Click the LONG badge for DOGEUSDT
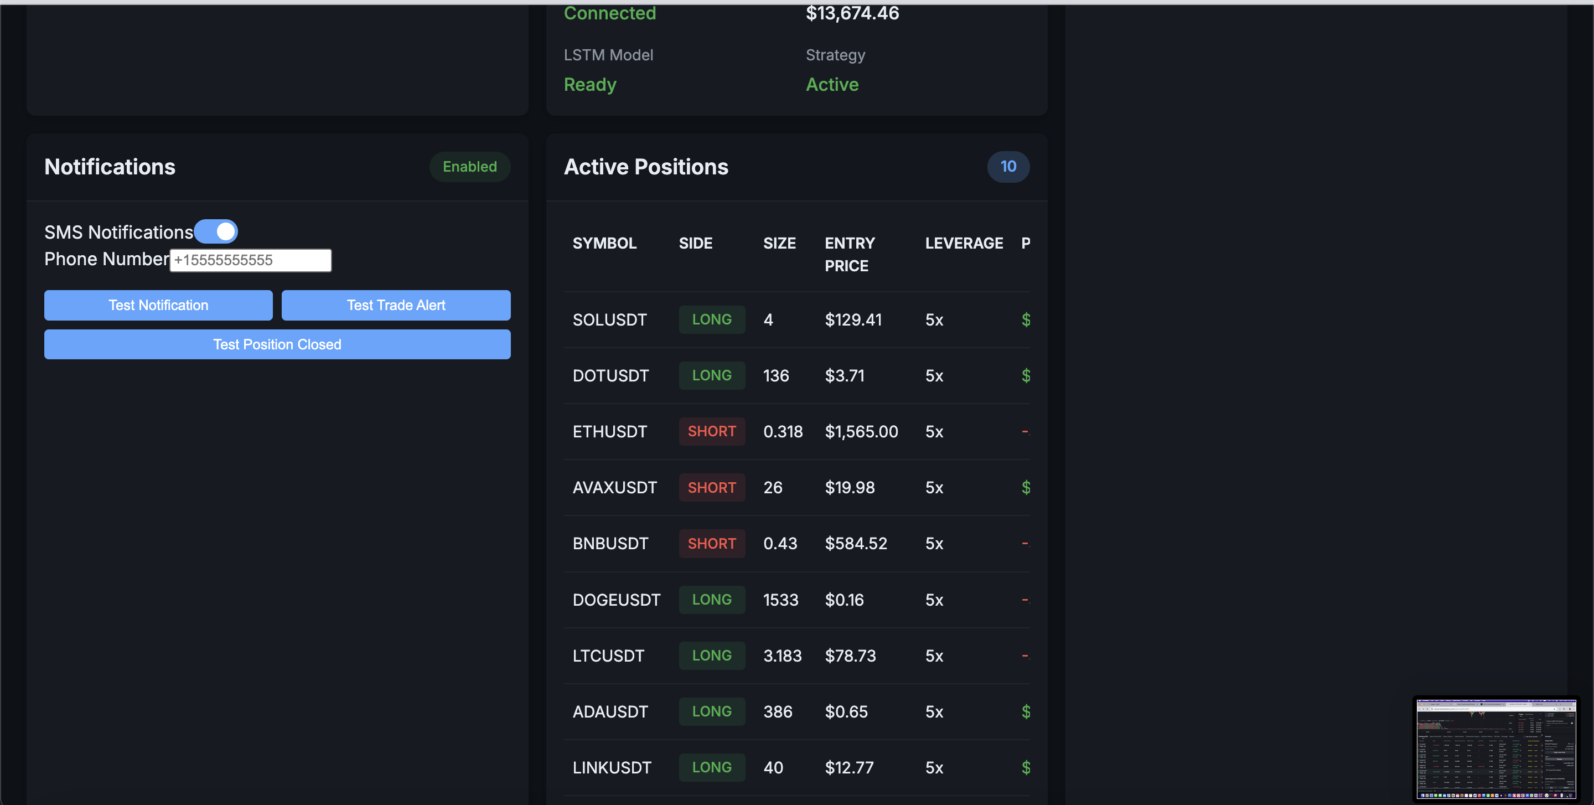The height and width of the screenshot is (805, 1594). point(711,600)
